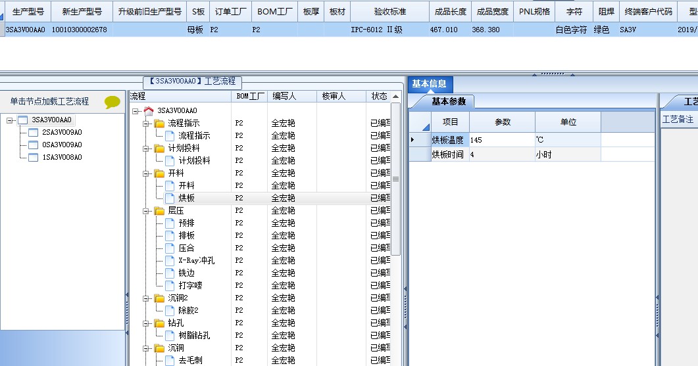Image resolution: width=698 pixels, height=366 pixels.
Task: Click the 流程指示 folder icon
Action: coord(159,123)
